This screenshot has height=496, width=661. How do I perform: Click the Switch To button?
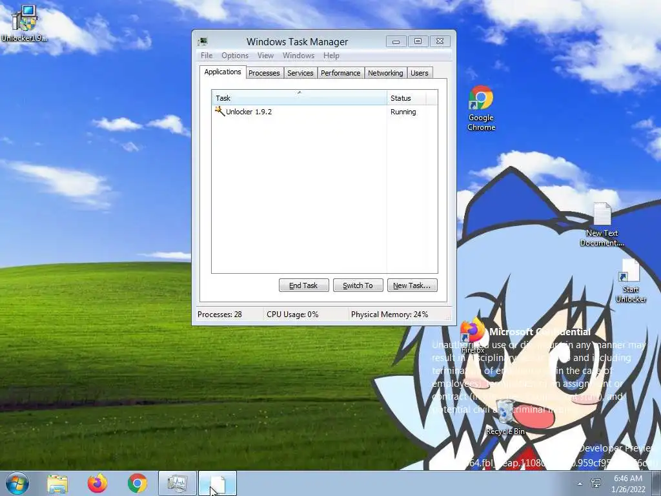tap(358, 285)
